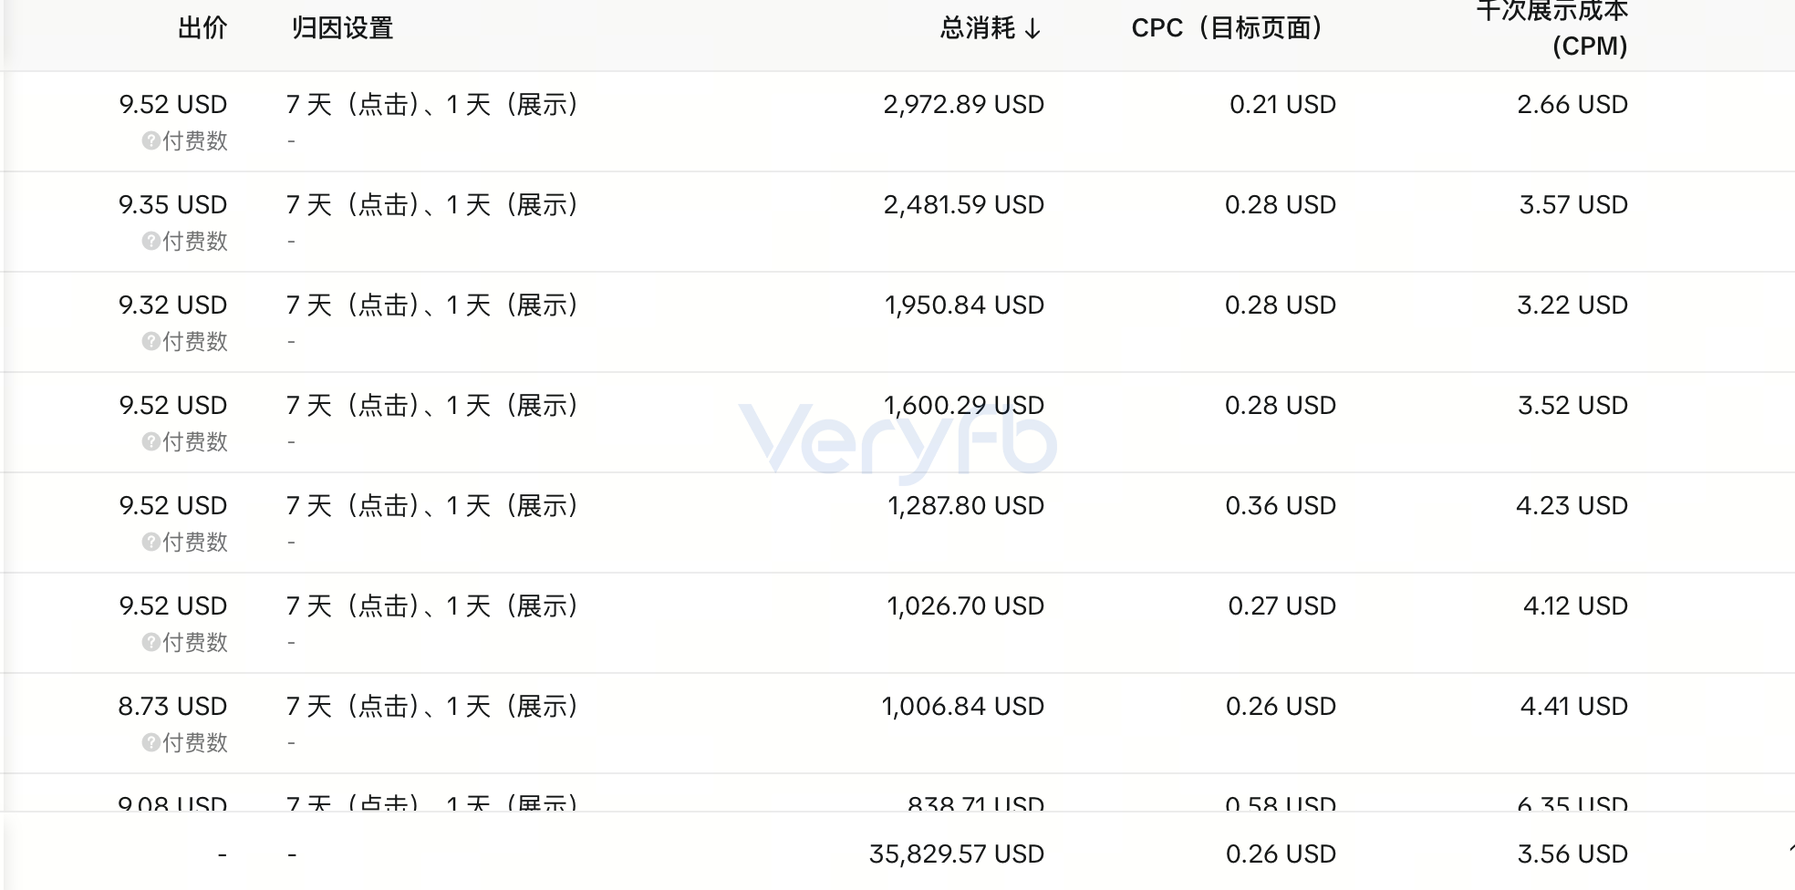
Task: Click the 2,481.59 USD spend cell
Action: pos(964,205)
